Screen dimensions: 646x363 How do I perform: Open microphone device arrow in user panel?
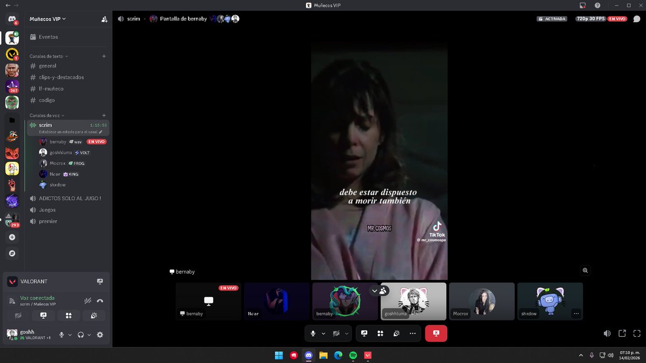70,334
